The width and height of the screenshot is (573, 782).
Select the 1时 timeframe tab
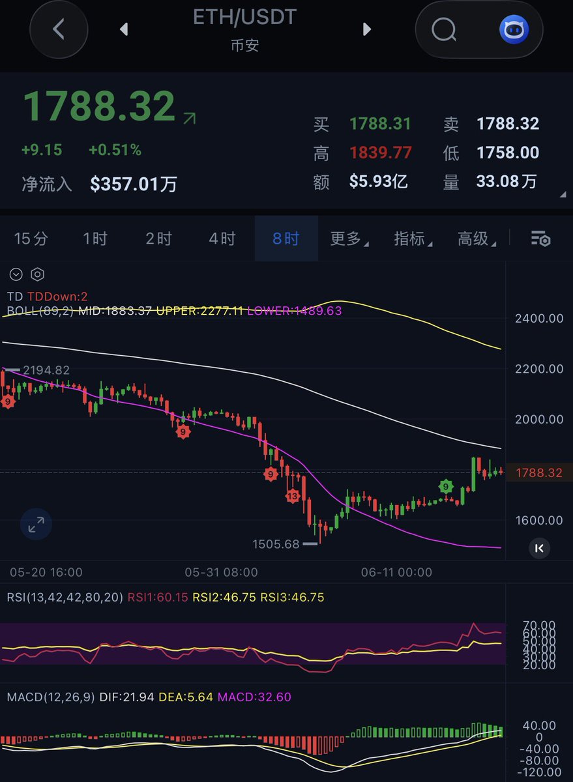click(x=95, y=239)
